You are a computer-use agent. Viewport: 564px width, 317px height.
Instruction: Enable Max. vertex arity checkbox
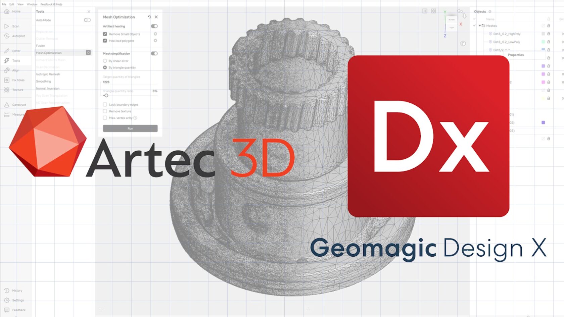coord(105,118)
